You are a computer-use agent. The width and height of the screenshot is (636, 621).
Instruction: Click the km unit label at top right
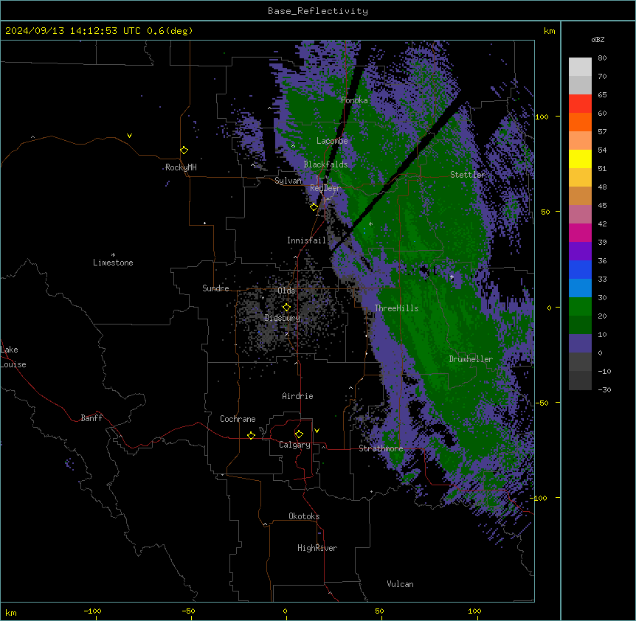(549, 31)
